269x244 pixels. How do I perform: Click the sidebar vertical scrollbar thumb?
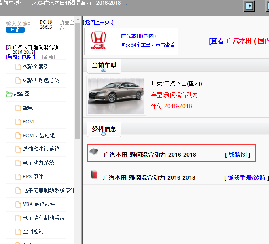(78, 81)
